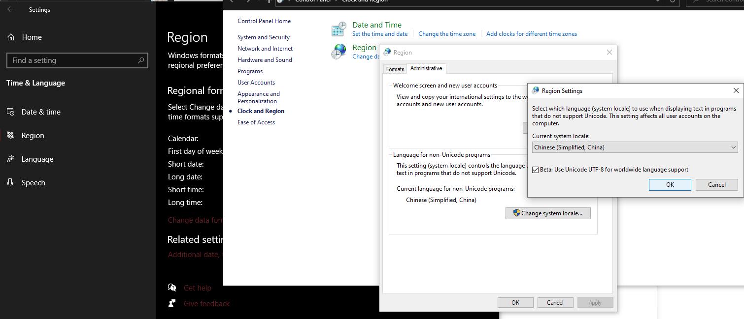Expand the Current system locale dropdown
This screenshot has width=744, height=319.
(635, 147)
